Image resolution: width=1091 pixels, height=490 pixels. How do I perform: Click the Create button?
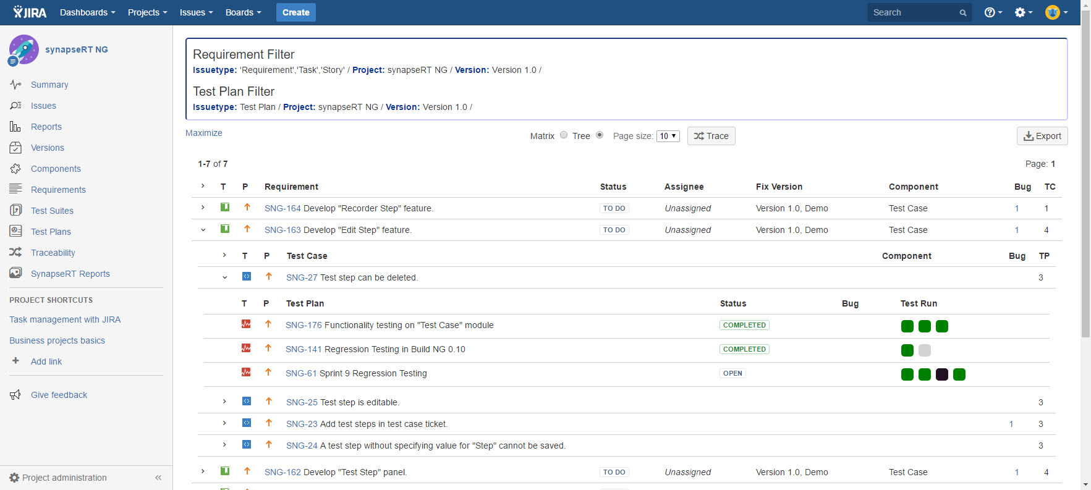click(x=296, y=12)
